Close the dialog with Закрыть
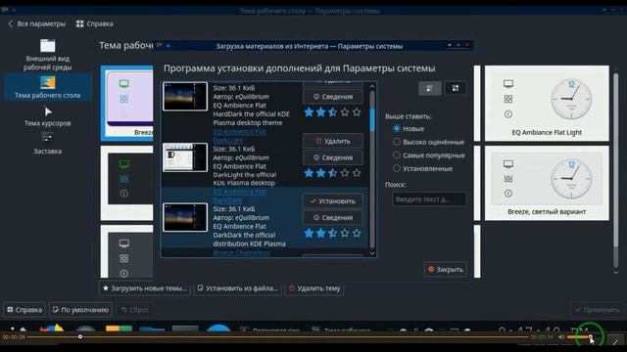Screen dimensions: 627x352 tap(446, 270)
